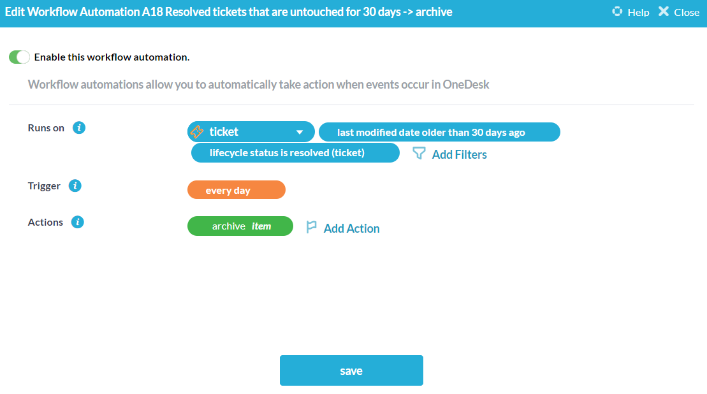Click the Help lifebuoy icon

[616, 11]
